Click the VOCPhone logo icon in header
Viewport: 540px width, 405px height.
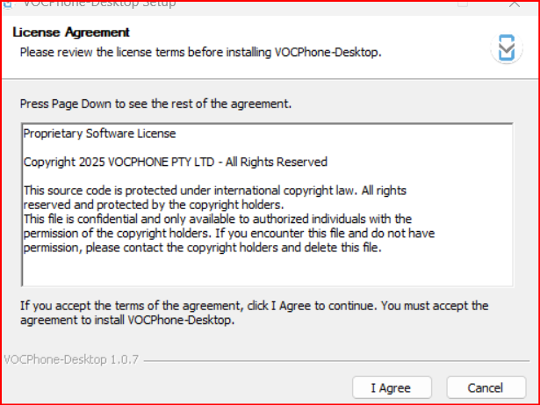(x=507, y=48)
